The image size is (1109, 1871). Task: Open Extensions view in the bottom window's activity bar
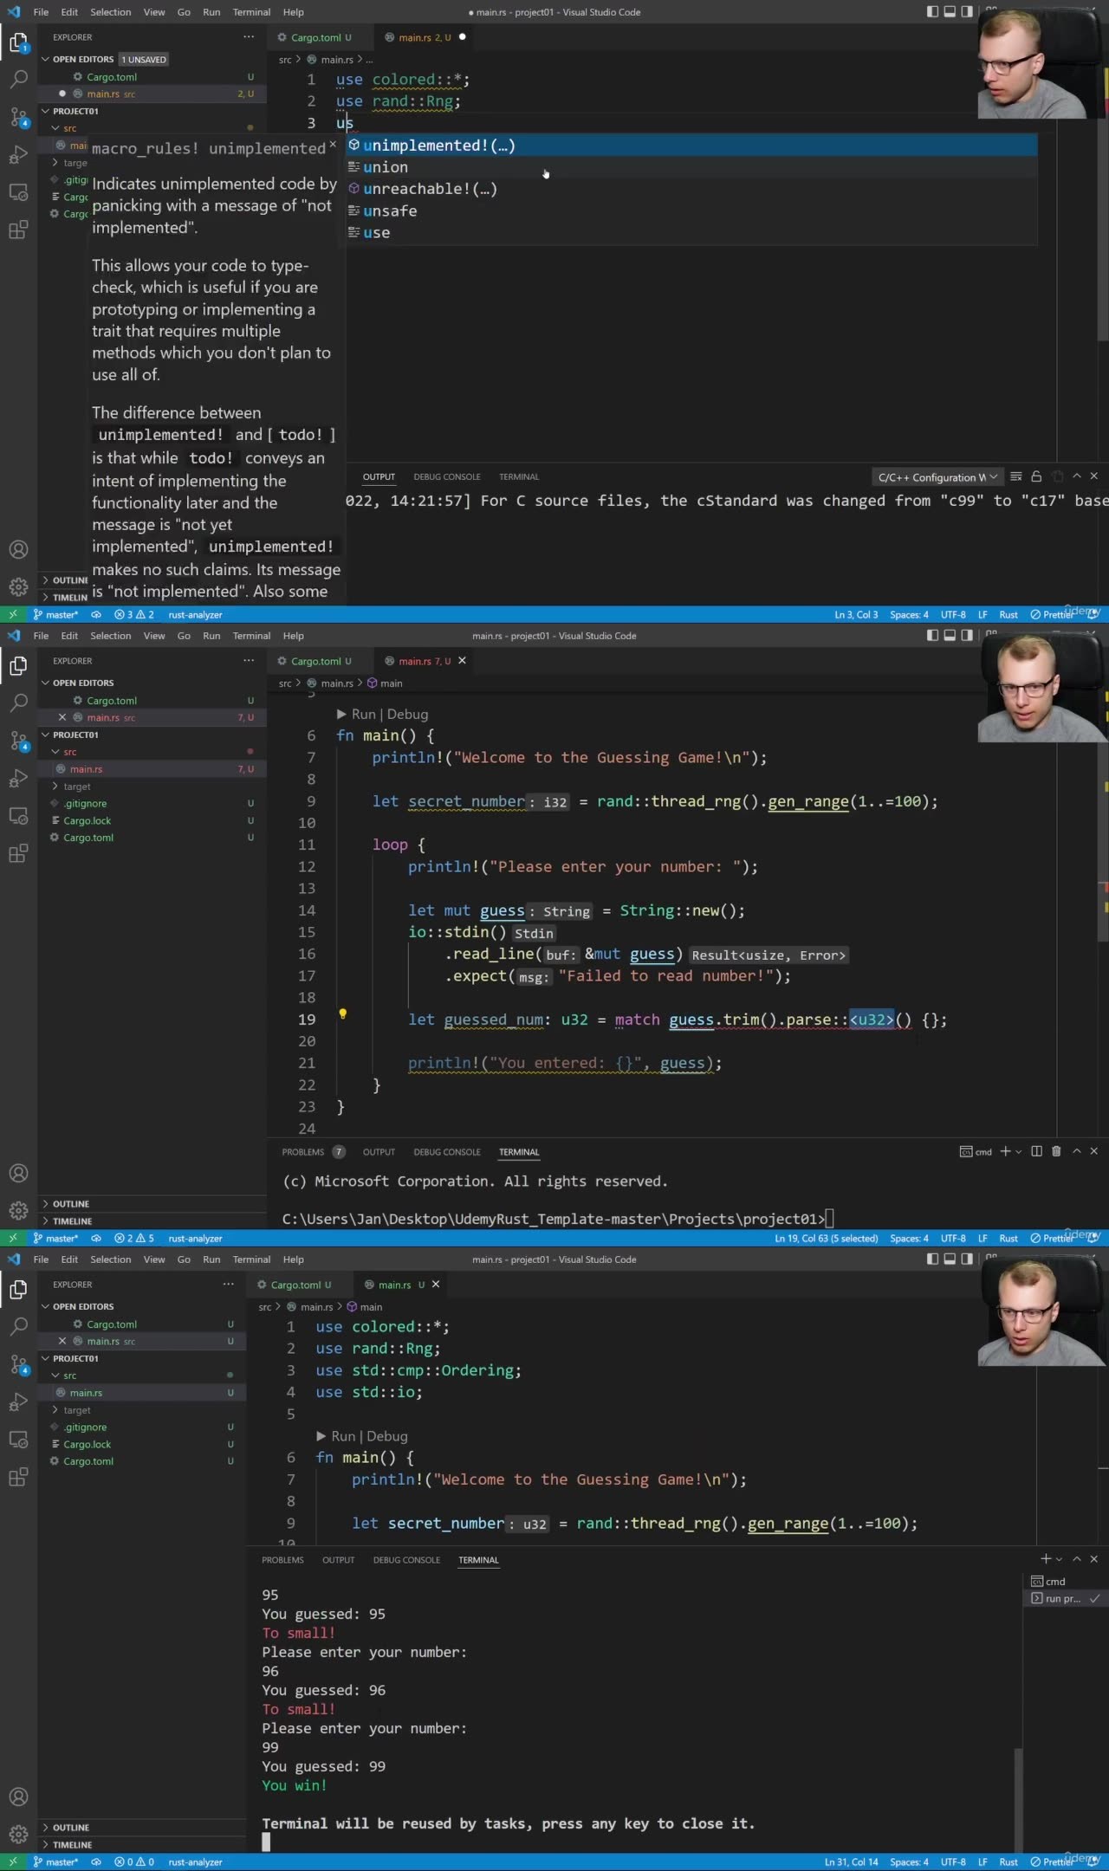tap(18, 1478)
